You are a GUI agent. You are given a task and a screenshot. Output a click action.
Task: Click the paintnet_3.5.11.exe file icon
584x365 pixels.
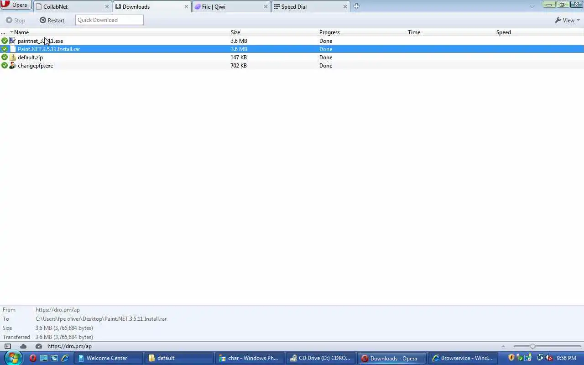(x=13, y=41)
